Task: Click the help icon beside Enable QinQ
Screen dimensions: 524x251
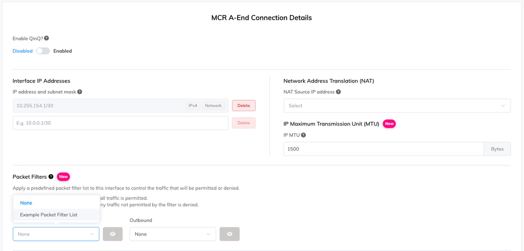Action: [x=47, y=38]
